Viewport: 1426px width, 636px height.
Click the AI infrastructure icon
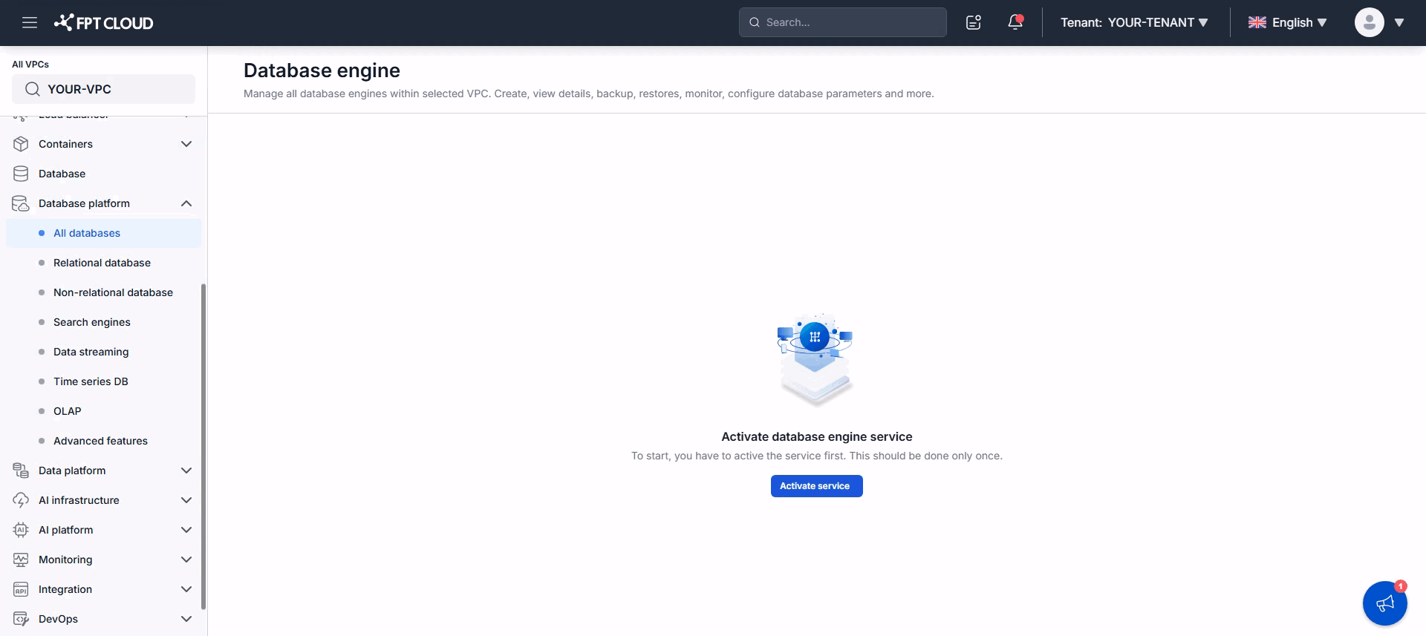coord(21,500)
